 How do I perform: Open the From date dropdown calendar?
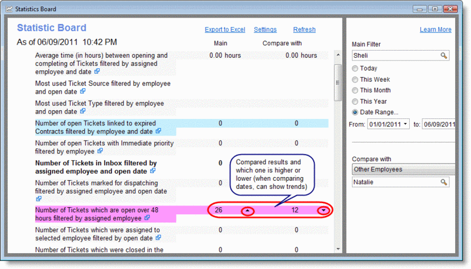pos(406,125)
